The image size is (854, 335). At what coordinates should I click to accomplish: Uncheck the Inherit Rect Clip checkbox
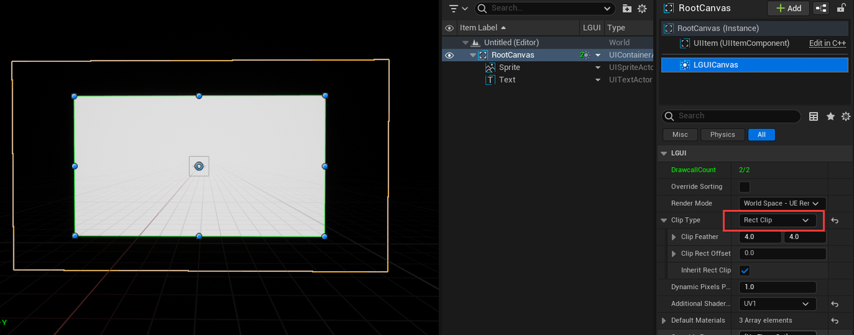click(745, 270)
